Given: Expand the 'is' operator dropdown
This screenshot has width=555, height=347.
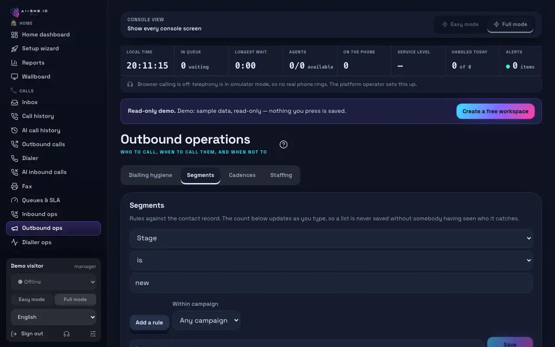Looking at the screenshot, I should (331, 260).
